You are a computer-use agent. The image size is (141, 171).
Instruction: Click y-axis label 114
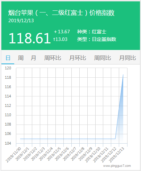8,96
